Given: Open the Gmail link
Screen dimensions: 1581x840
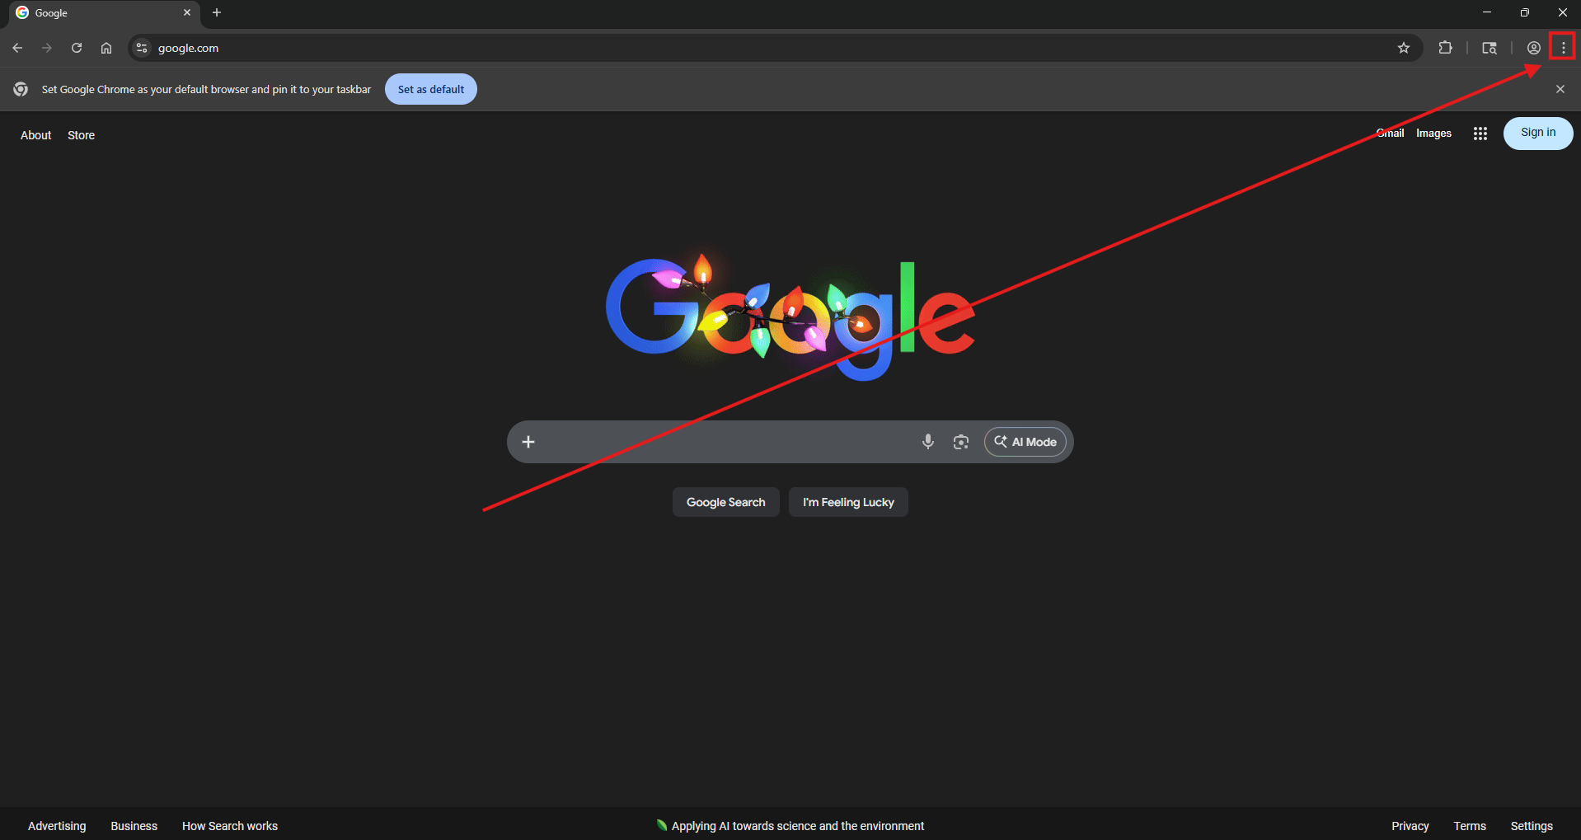Looking at the screenshot, I should point(1390,134).
